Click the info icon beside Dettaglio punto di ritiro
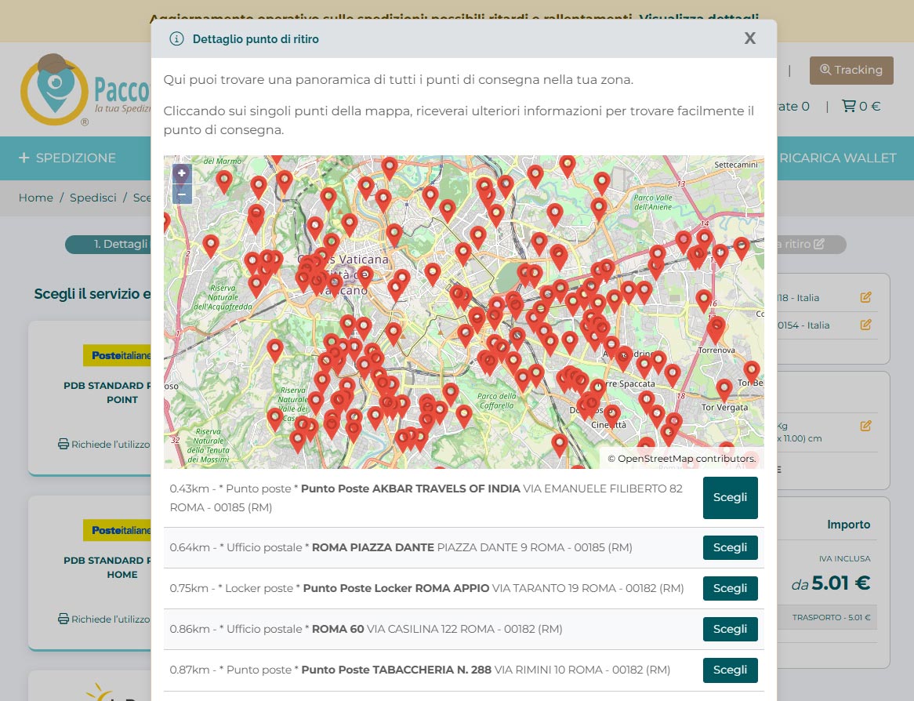This screenshot has width=914, height=701. (176, 38)
